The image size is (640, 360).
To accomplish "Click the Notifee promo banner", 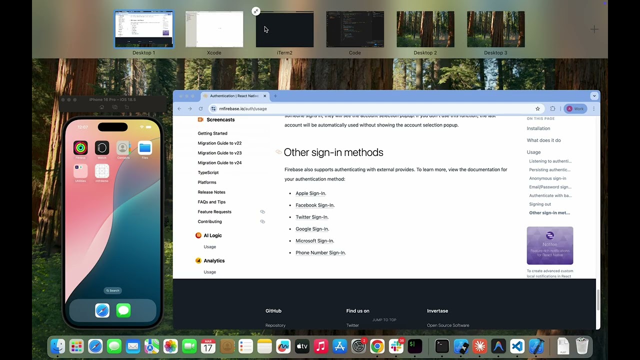I will click(549, 245).
